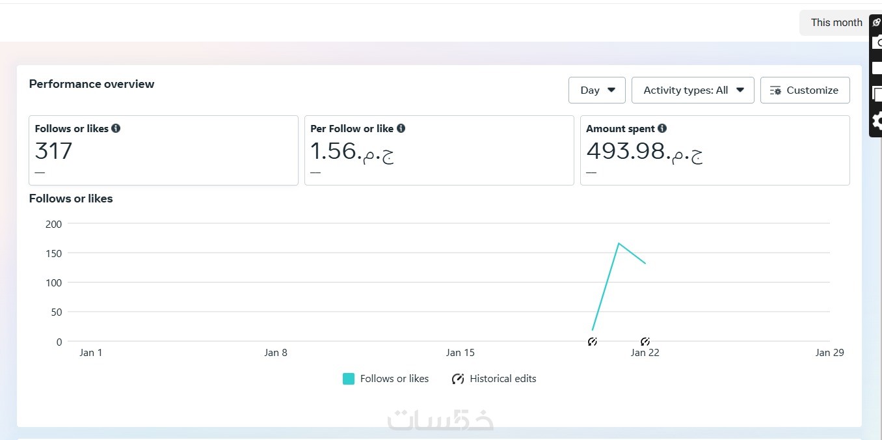This screenshot has height=440, width=882.
Task: Click the pin icon atop the side toolbar
Action: tap(877, 23)
